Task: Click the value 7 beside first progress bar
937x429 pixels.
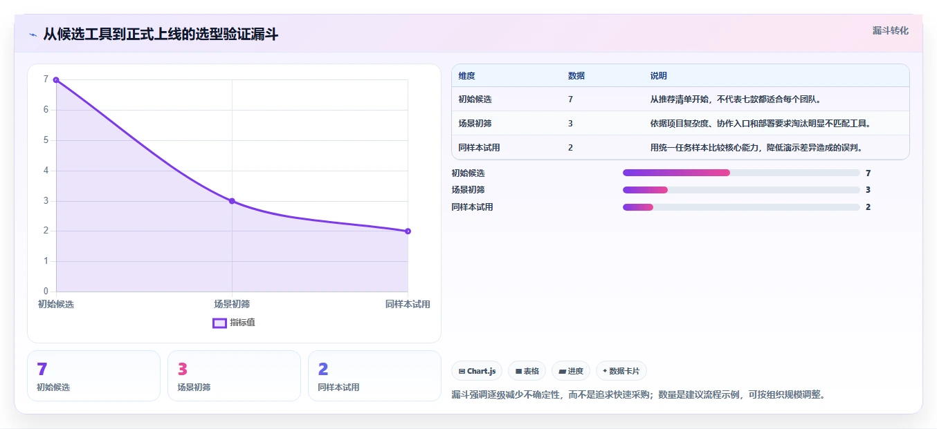Action: [x=868, y=173]
